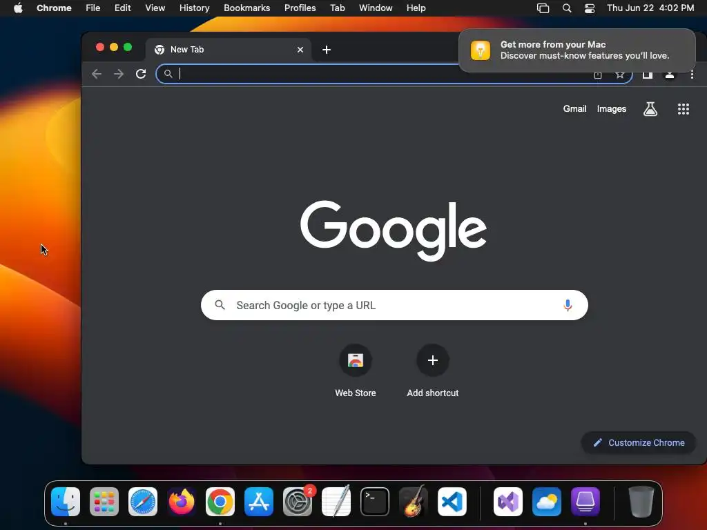Open the Apple menu
This screenshot has height=530, width=707.
18,8
